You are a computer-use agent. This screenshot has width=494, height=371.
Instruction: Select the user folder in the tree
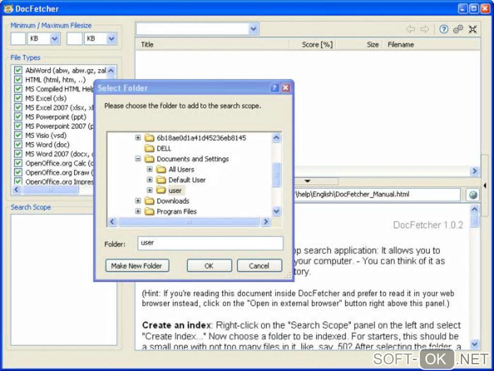click(x=175, y=190)
